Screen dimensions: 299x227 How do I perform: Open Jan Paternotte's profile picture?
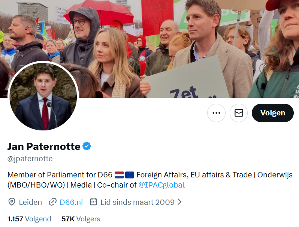(x=43, y=97)
